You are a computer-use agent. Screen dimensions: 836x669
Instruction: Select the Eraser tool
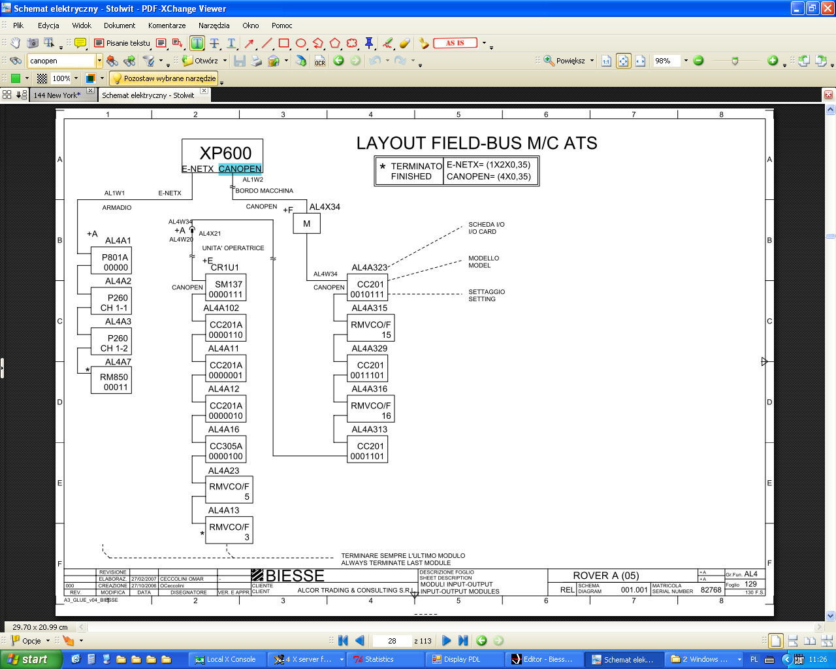(405, 43)
